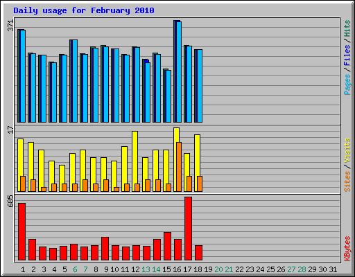The image size is (355, 277).
Task: Click the day 16 orange sites bar
Action: (x=179, y=167)
